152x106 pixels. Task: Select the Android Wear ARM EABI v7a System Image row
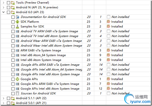(76, 41)
